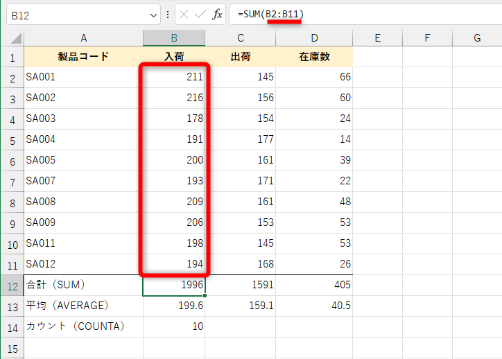
Task: Select row 5 header
Action: pyautogui.click(x=12, y=140)
